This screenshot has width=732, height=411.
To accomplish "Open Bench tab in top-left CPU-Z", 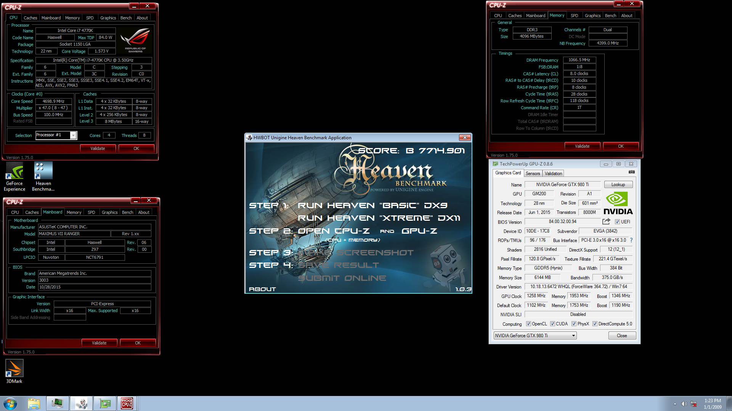I will pos(126,18).
